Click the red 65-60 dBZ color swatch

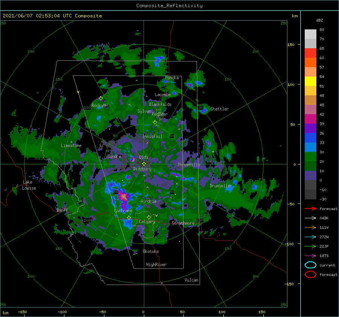coord(310,53)
